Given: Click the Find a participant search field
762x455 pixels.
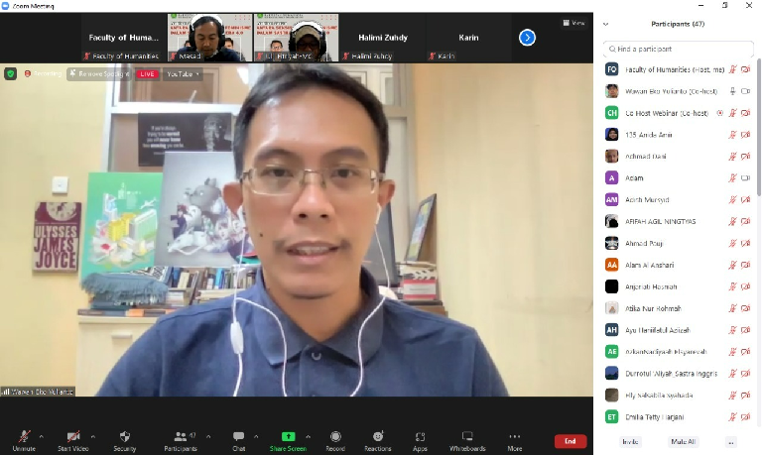Looking at the screenshot, I should 679,49.
